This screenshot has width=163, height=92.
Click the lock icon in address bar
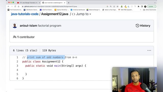pos(23,6)
